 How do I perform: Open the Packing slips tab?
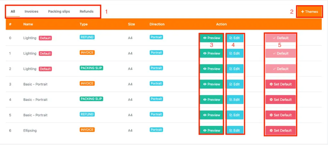point(59,12)
